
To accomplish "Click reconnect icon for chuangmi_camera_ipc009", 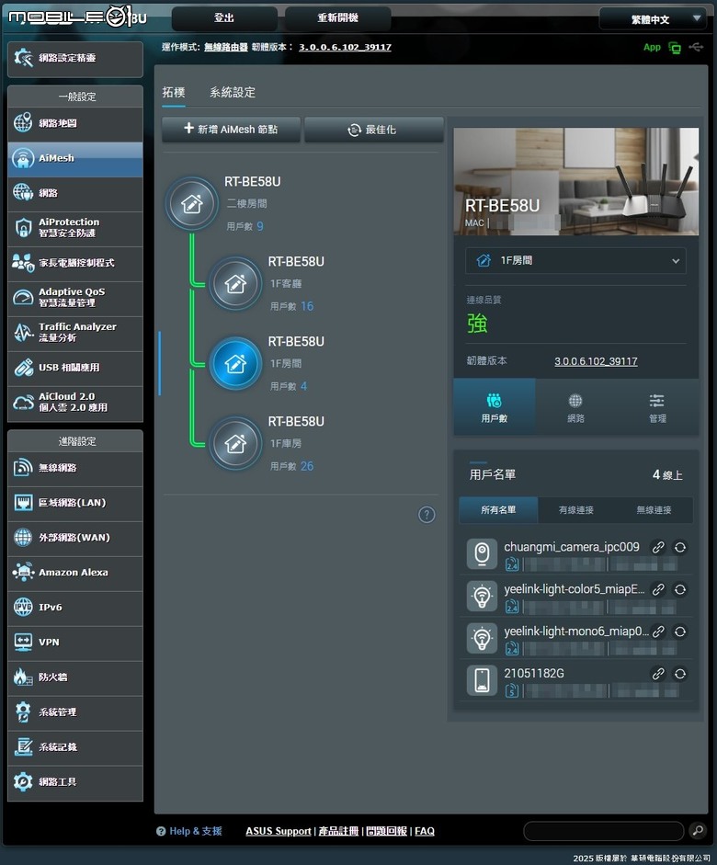I will point(680,547).
